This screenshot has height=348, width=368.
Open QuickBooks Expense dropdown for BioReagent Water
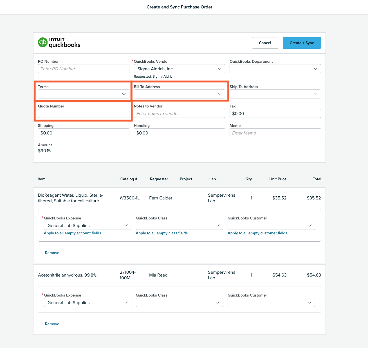(x=87, y=225)
